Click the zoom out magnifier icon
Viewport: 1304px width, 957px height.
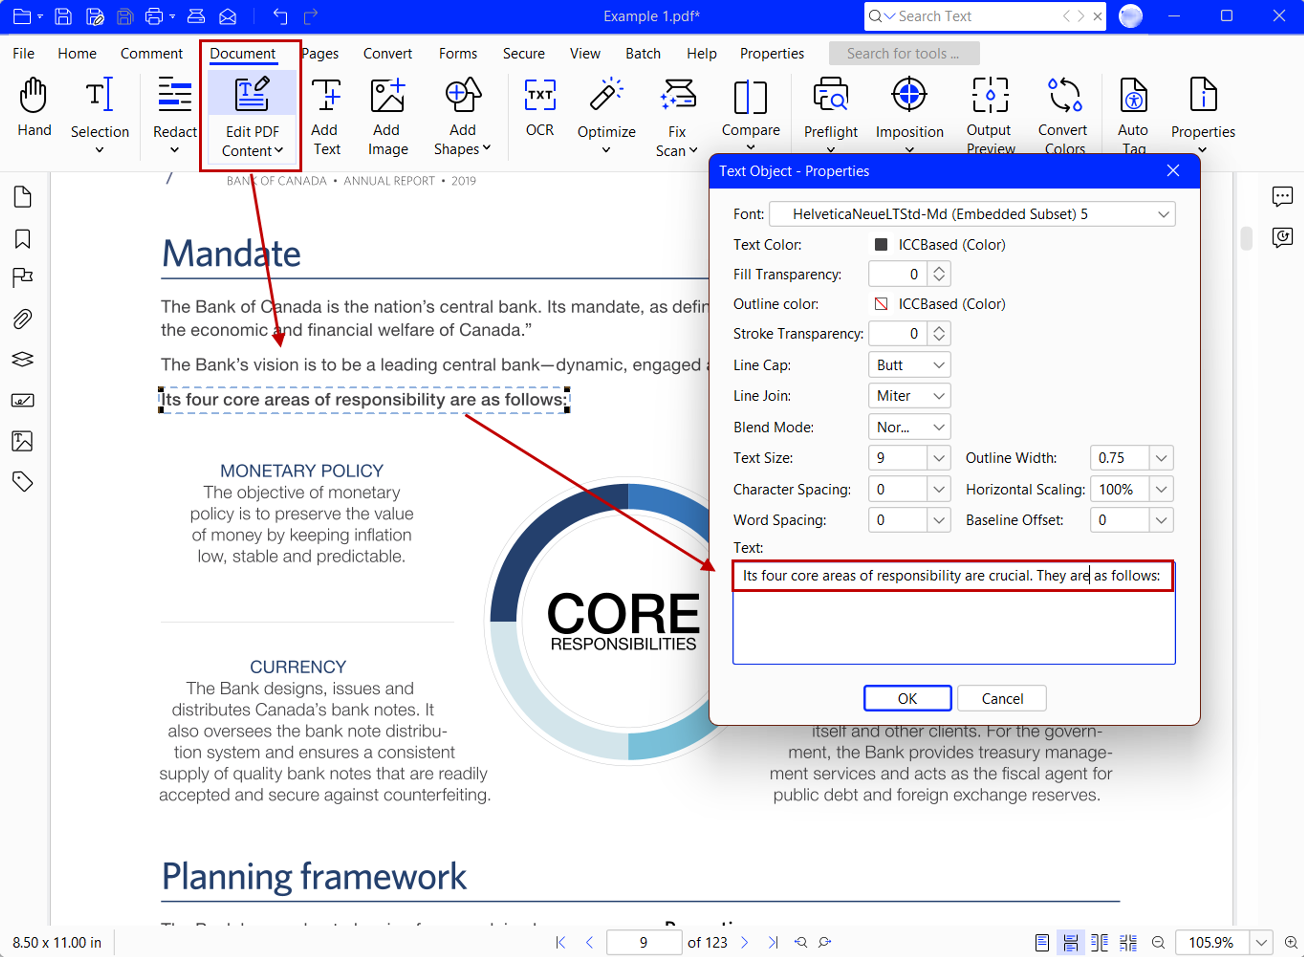pyautogui.click(x=1158, y=942)
